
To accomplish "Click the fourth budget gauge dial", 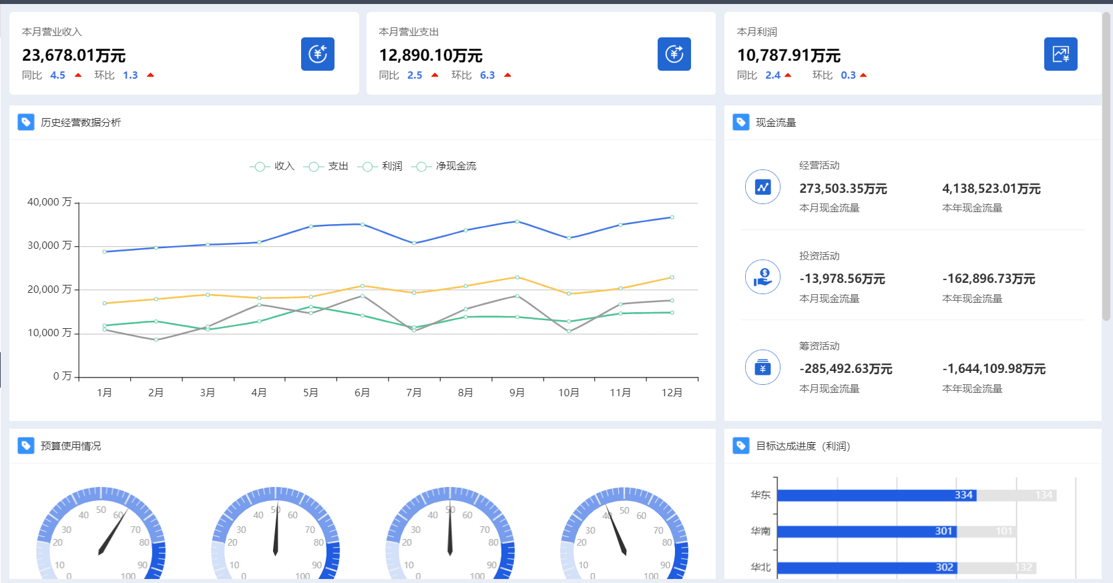I will point(624,534).
